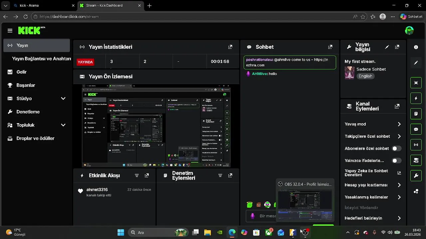Screen dimensions: 426x239
Task: Enable Abonelere özel sohbet switch
Action: tap(396, 149)
